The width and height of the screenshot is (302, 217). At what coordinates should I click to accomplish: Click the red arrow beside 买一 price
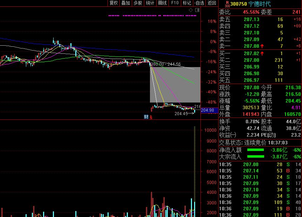[262, 53]
